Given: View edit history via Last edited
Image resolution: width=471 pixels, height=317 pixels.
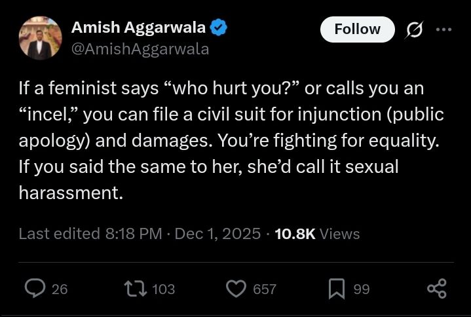Looking at the screenshot, I should [90, 233].
